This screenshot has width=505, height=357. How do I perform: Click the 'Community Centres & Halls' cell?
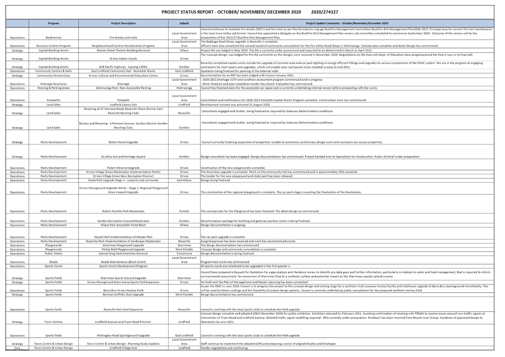pyautogui.click(x=54, y=71)
